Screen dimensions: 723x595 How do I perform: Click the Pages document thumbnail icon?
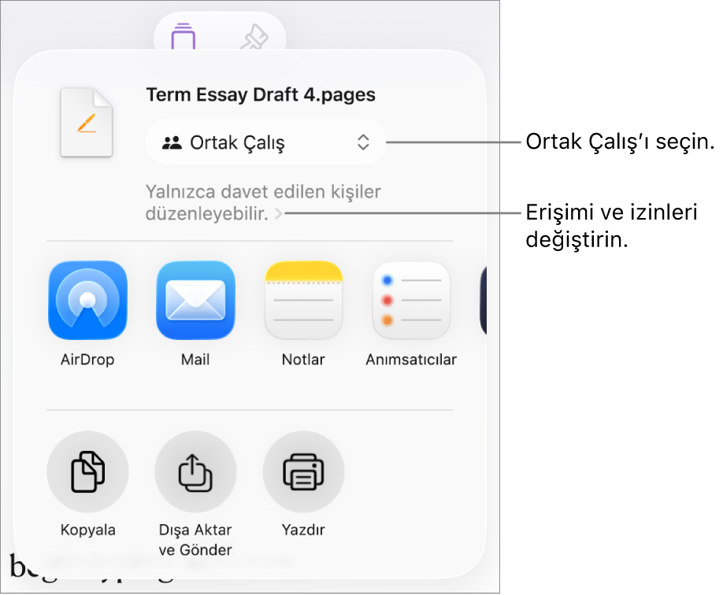point(87,123)
